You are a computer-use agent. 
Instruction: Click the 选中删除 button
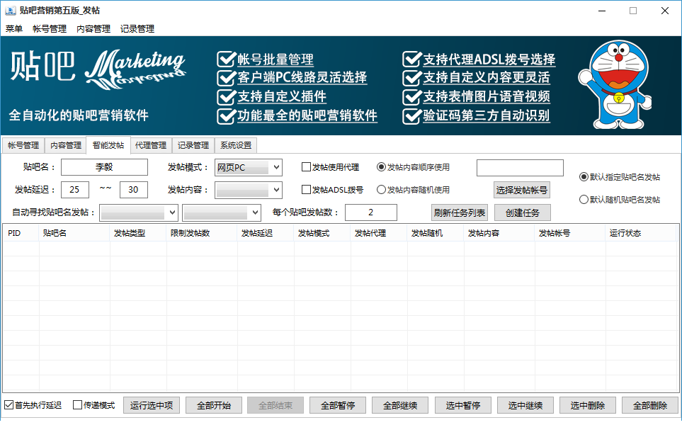tap(588, 405)
